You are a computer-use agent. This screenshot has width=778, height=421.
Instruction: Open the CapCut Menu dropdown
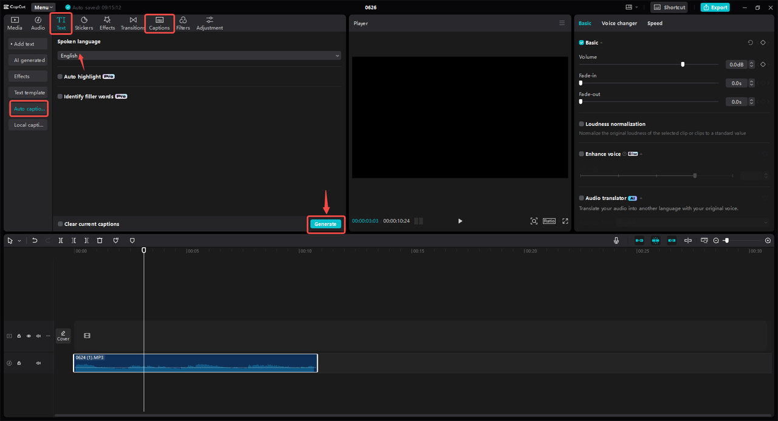tap(43, 7)
